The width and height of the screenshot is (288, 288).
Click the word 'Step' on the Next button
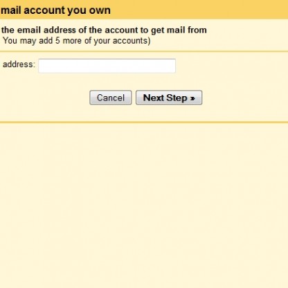click(x=177, y=98)
